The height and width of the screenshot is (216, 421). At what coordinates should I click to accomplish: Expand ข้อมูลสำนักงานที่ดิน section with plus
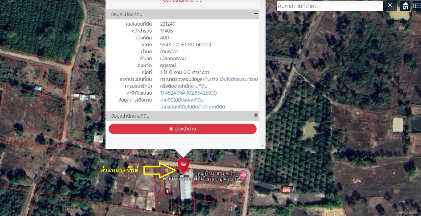pos(256,115)
